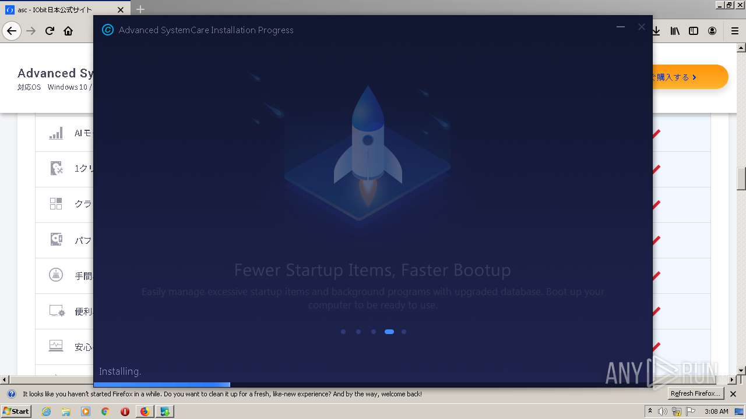Select the first slide indicator dot

point(343,332)
